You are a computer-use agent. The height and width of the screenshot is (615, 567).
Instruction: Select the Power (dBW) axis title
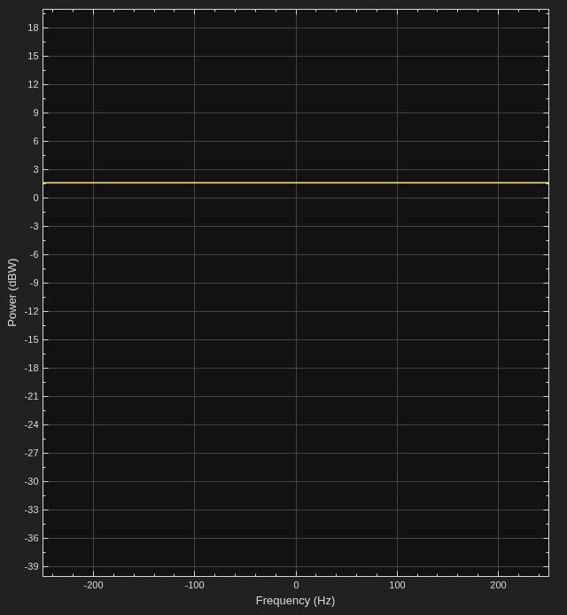[x=12, y=292]
